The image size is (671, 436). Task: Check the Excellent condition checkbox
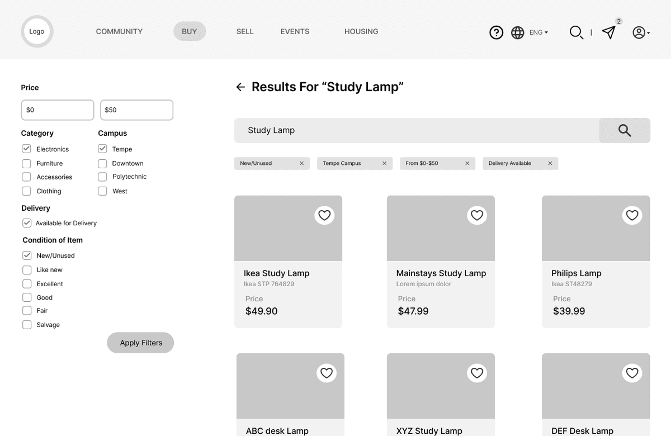[x=27, y=283]
